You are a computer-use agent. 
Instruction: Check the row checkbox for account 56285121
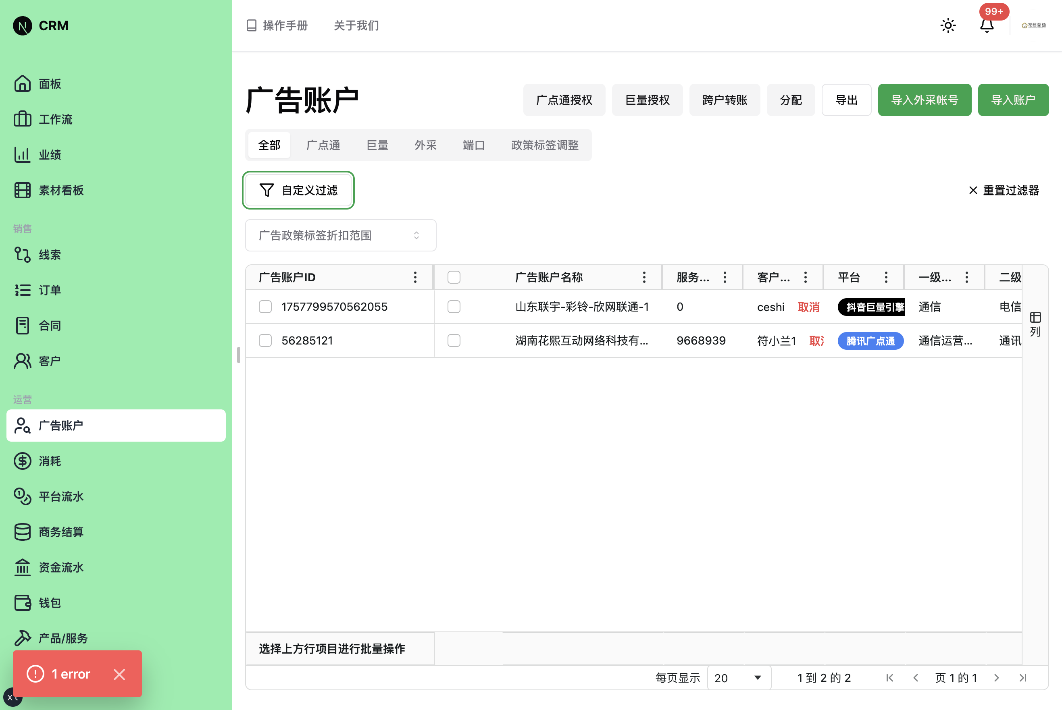[265, 340]
